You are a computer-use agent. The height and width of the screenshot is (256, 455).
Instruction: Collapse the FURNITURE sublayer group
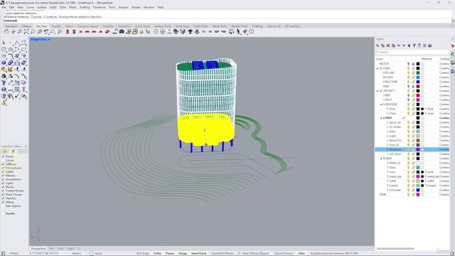click(381, 105)
